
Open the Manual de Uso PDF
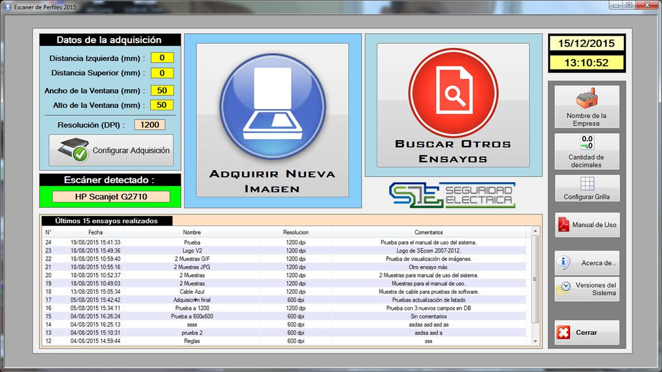[x=586, y=225]
